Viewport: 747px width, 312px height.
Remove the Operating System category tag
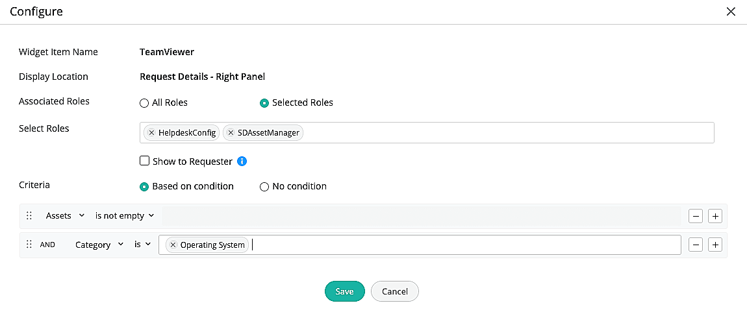point(173,245)
